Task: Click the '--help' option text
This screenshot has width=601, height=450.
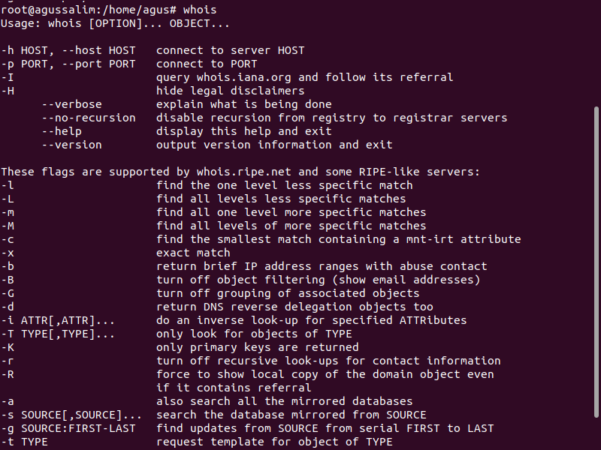Action: coord(62,132)
